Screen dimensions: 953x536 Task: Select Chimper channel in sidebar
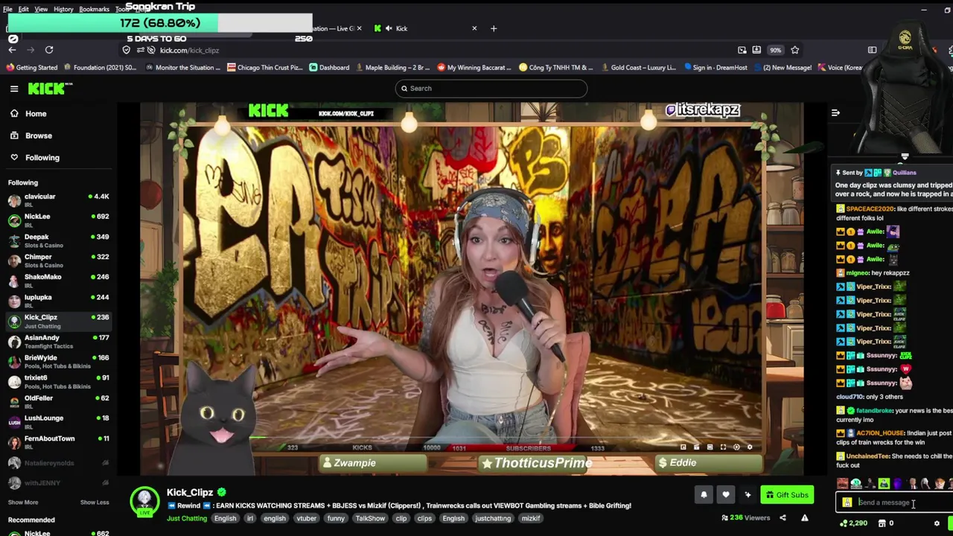click(58, 261)
